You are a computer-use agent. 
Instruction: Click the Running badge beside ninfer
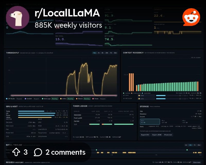tap(70, 99)
